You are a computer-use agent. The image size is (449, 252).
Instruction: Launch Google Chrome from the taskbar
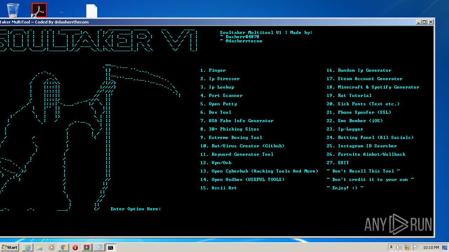coord(63,247)
